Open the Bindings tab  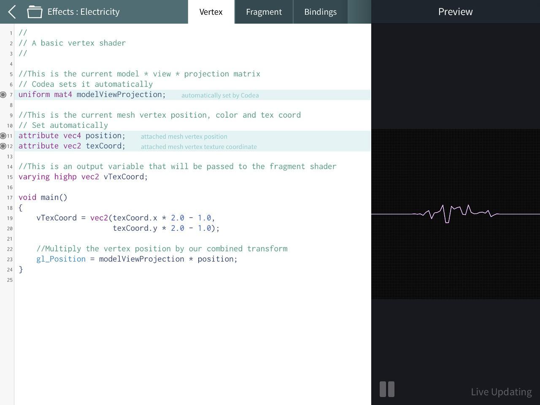[x=320, y=12]
